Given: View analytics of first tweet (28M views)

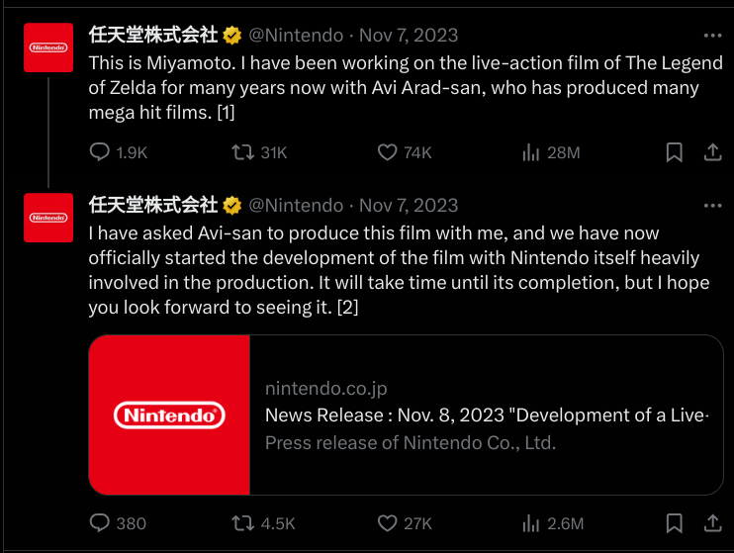Looking at the screenshot, I should point(531,152).
